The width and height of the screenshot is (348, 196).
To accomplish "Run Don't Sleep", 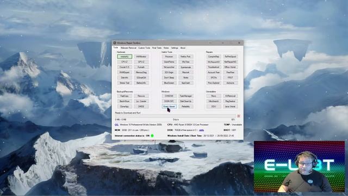I will 169,77.
